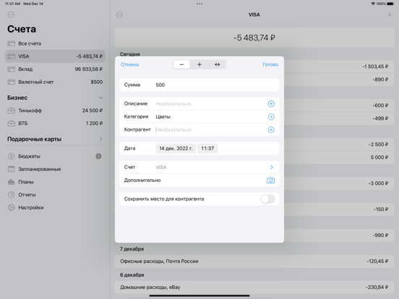Collapse the Бизнес section chevron
This screenshot has height=299, width=399.
pos(100,98)
